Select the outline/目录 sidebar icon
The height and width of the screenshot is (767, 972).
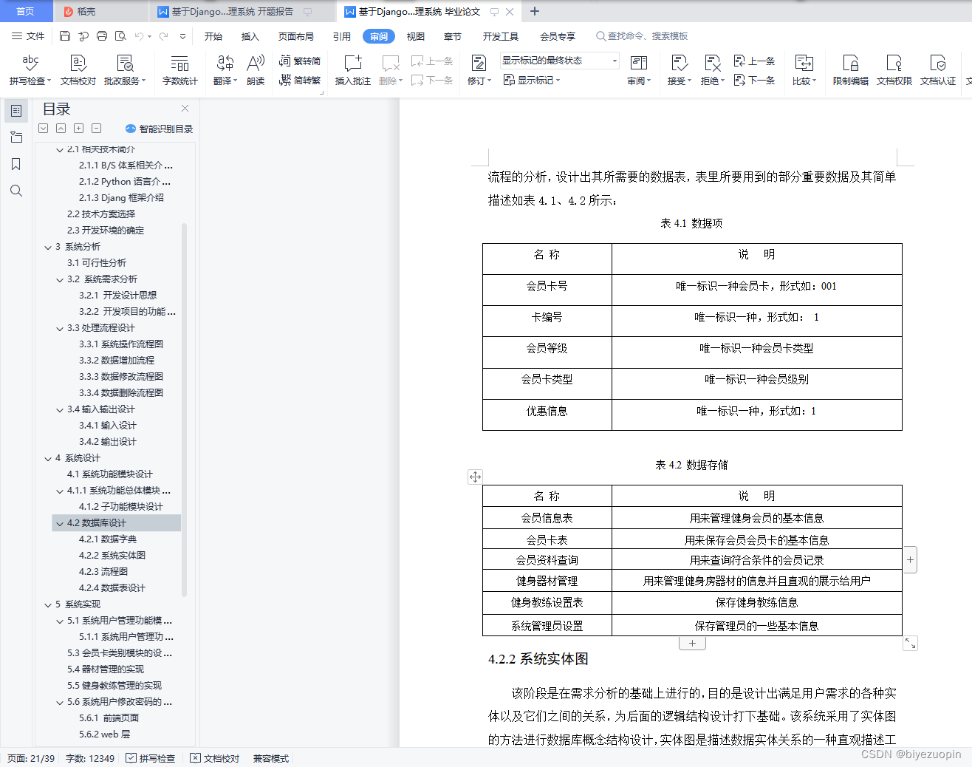(16, 111)
